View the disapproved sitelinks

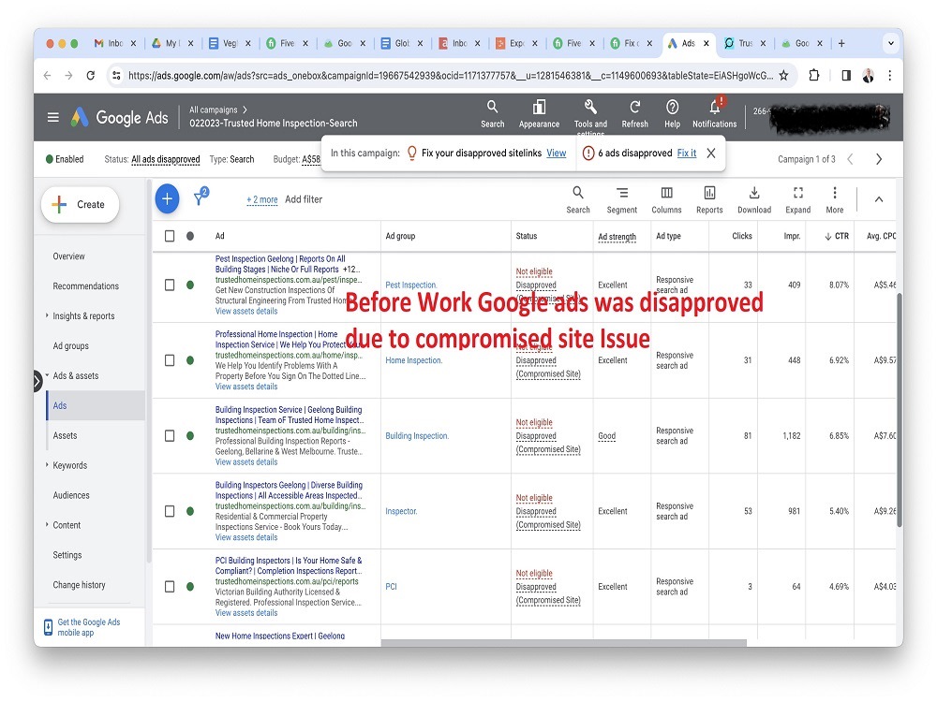click(x=557, y=153)
